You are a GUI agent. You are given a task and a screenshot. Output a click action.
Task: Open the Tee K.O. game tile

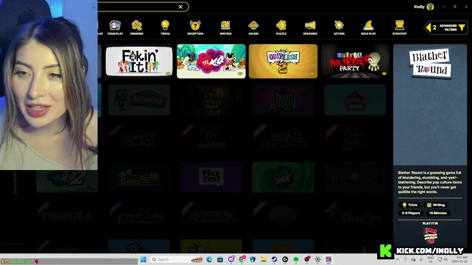211,61
